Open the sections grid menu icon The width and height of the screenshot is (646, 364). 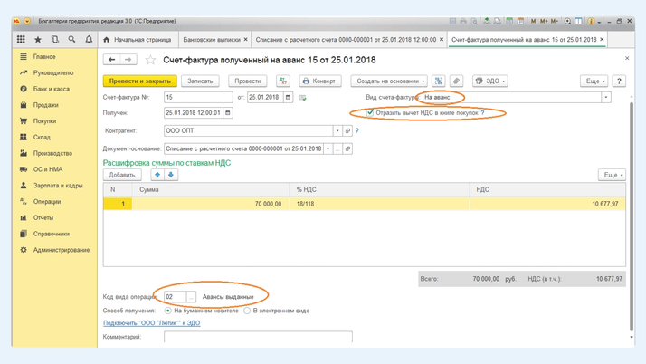(21, 40)
